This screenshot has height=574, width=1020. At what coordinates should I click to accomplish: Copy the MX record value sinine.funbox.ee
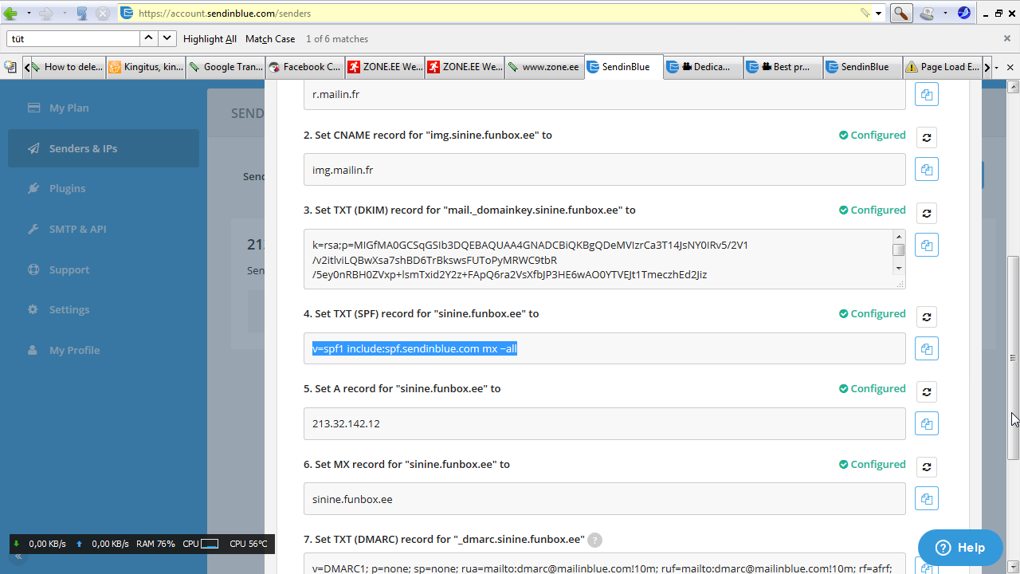coord(926,498)
